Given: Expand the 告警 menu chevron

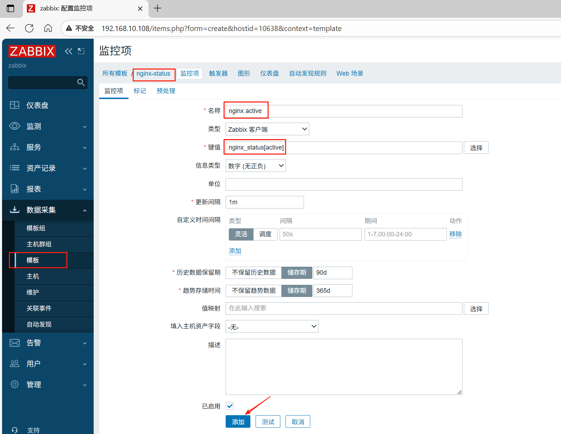Looking at the screenshot, I should point(85,343).
